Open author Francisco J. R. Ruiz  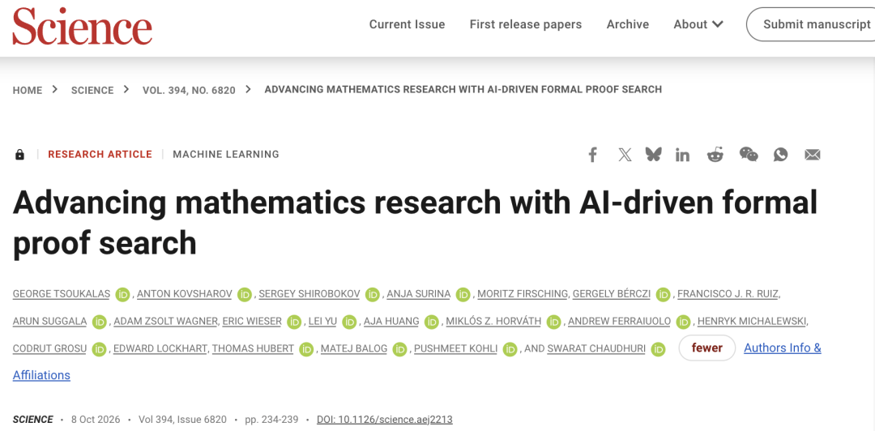point(728,293)
